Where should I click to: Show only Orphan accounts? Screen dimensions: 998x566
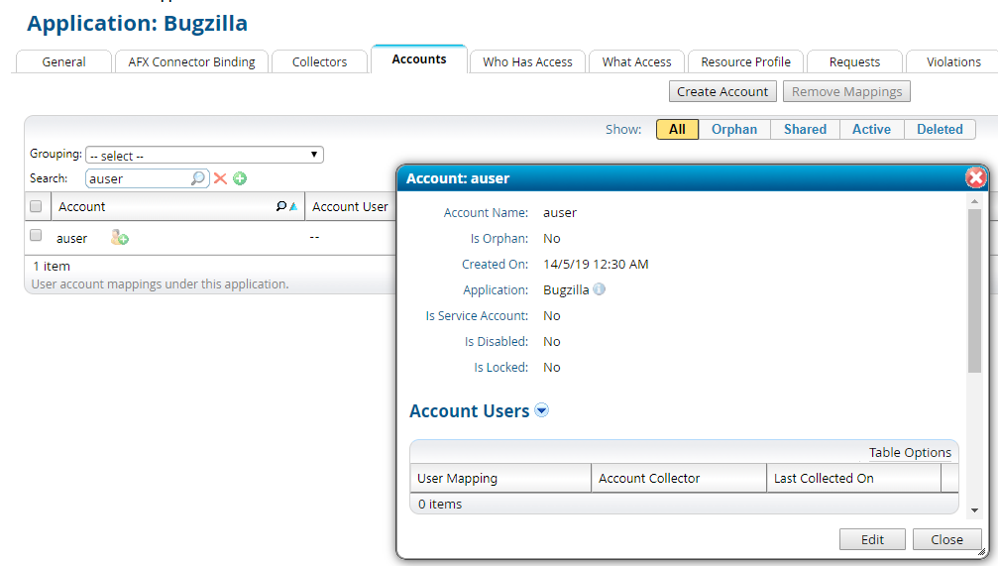(733, 130)
